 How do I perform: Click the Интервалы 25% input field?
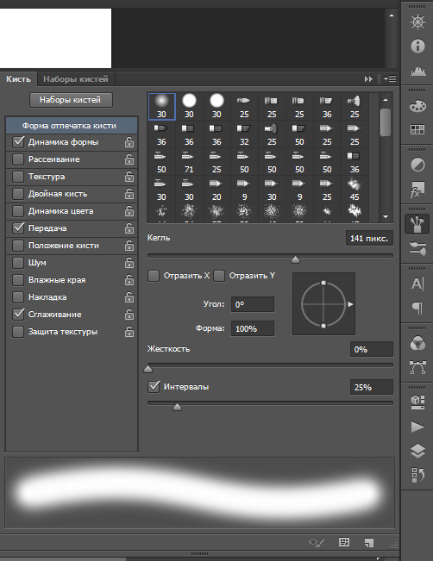(x=372, y=387)
